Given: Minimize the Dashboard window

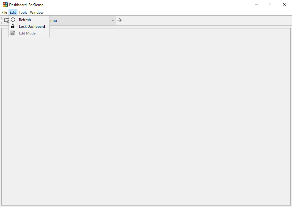Looking at the screenshot, I should point(257,5).
